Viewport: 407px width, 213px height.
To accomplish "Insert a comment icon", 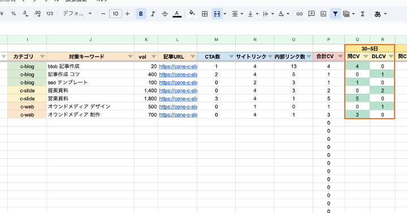I will tap(311, 14).
